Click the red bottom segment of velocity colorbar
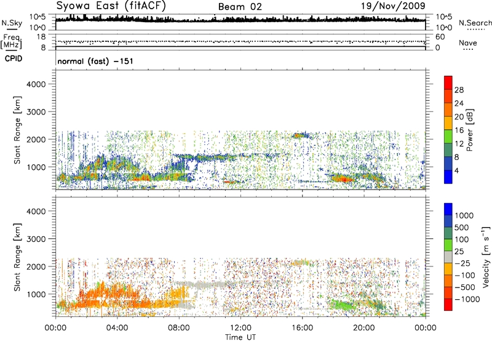The height and width of the screenshot is (341, 492). 448,305
